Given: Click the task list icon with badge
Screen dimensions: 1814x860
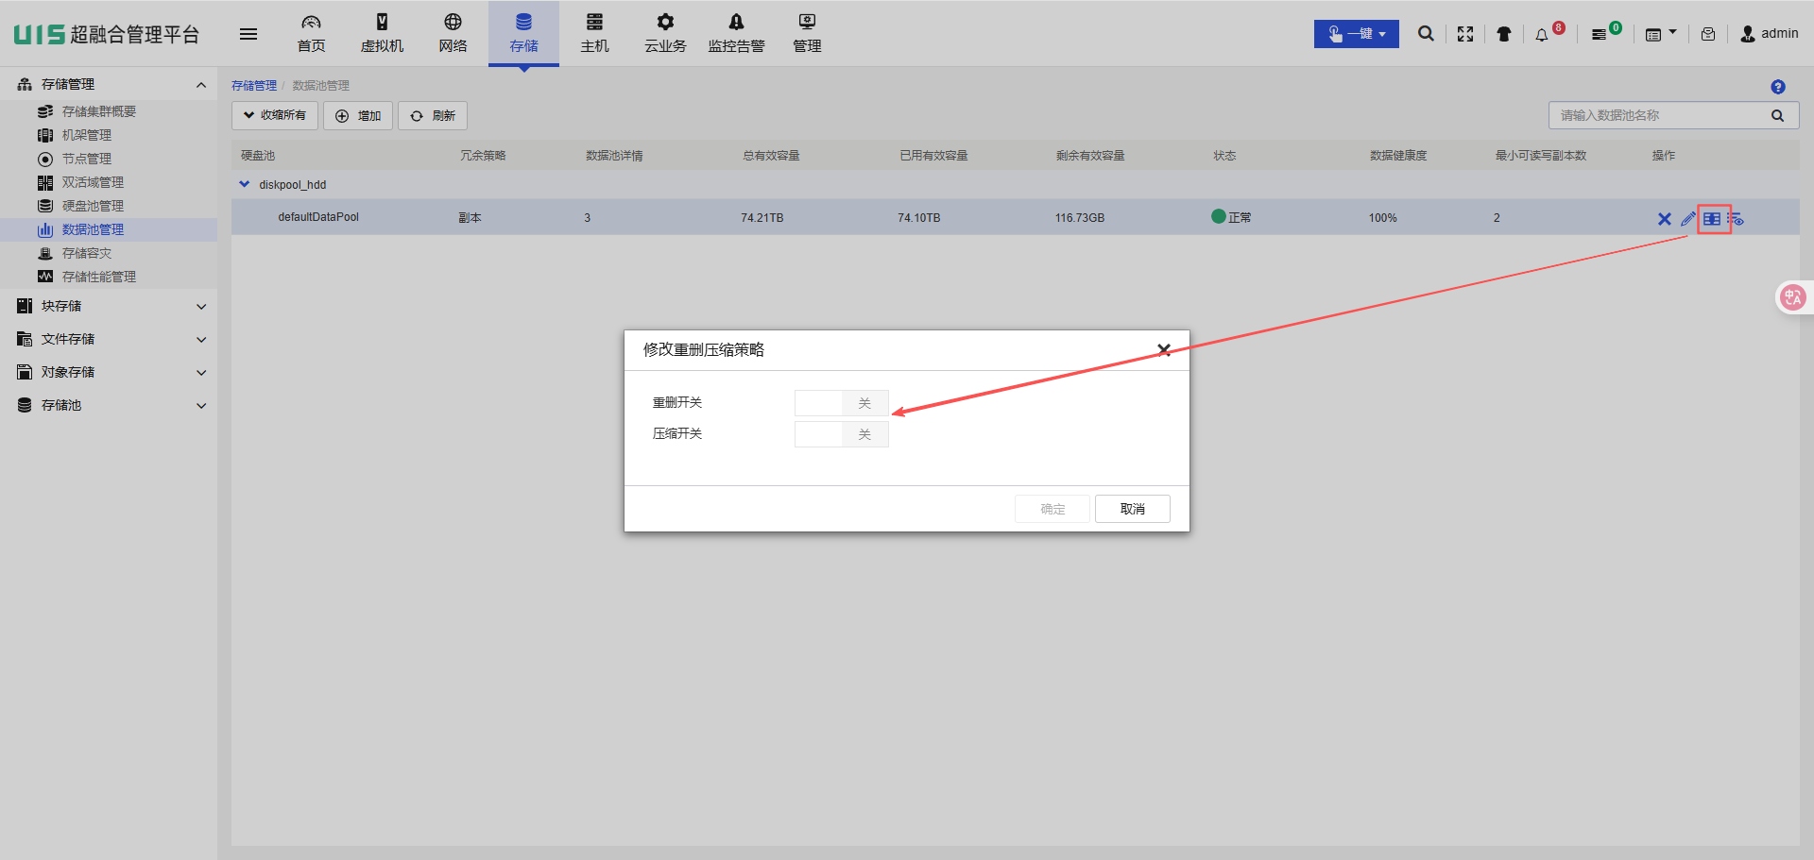Looking at the screenshot, I should [x=1599, y=35].
